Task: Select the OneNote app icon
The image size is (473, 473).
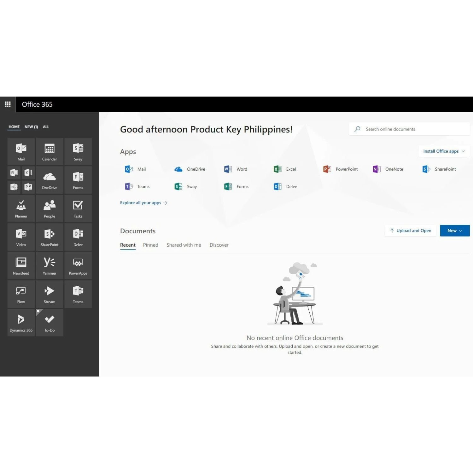Action: 388,169
